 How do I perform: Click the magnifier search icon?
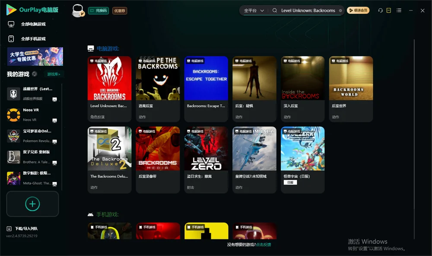click(x=274, y=10)
